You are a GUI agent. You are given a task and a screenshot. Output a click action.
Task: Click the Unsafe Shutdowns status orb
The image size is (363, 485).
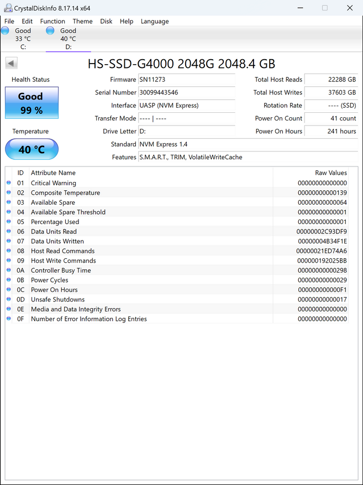pyautogui.click(x=9, y=299)
